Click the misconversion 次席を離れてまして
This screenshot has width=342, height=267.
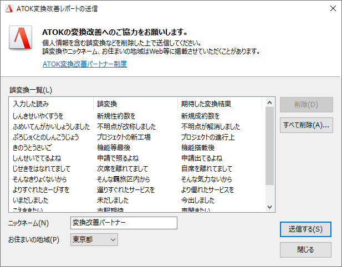tap(122, 169)
